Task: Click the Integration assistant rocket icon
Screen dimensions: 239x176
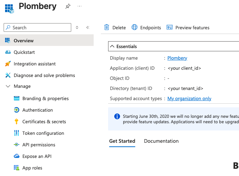Action: [8, 64]
